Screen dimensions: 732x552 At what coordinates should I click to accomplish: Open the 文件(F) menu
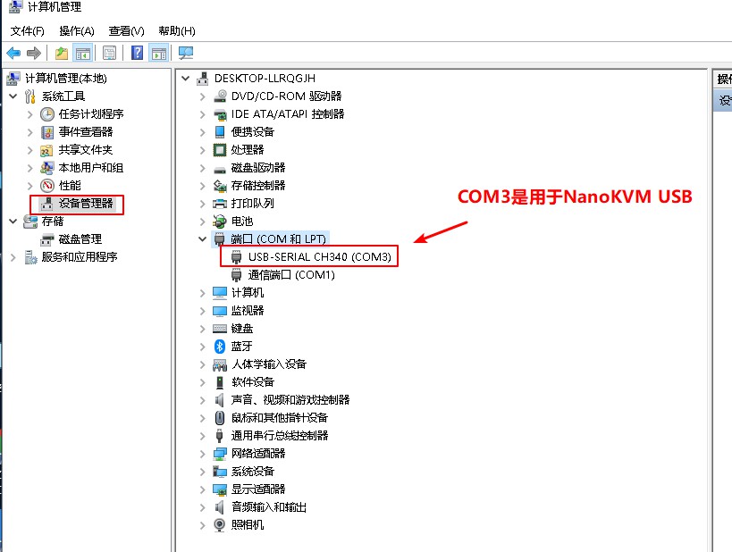pos(27,30)
